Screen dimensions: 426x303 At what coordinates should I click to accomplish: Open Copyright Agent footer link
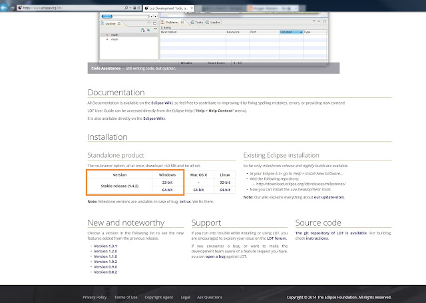158,297
